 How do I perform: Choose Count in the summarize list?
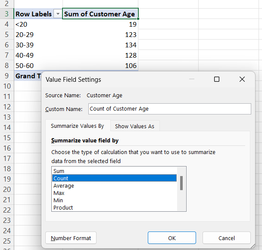point(61,179)
